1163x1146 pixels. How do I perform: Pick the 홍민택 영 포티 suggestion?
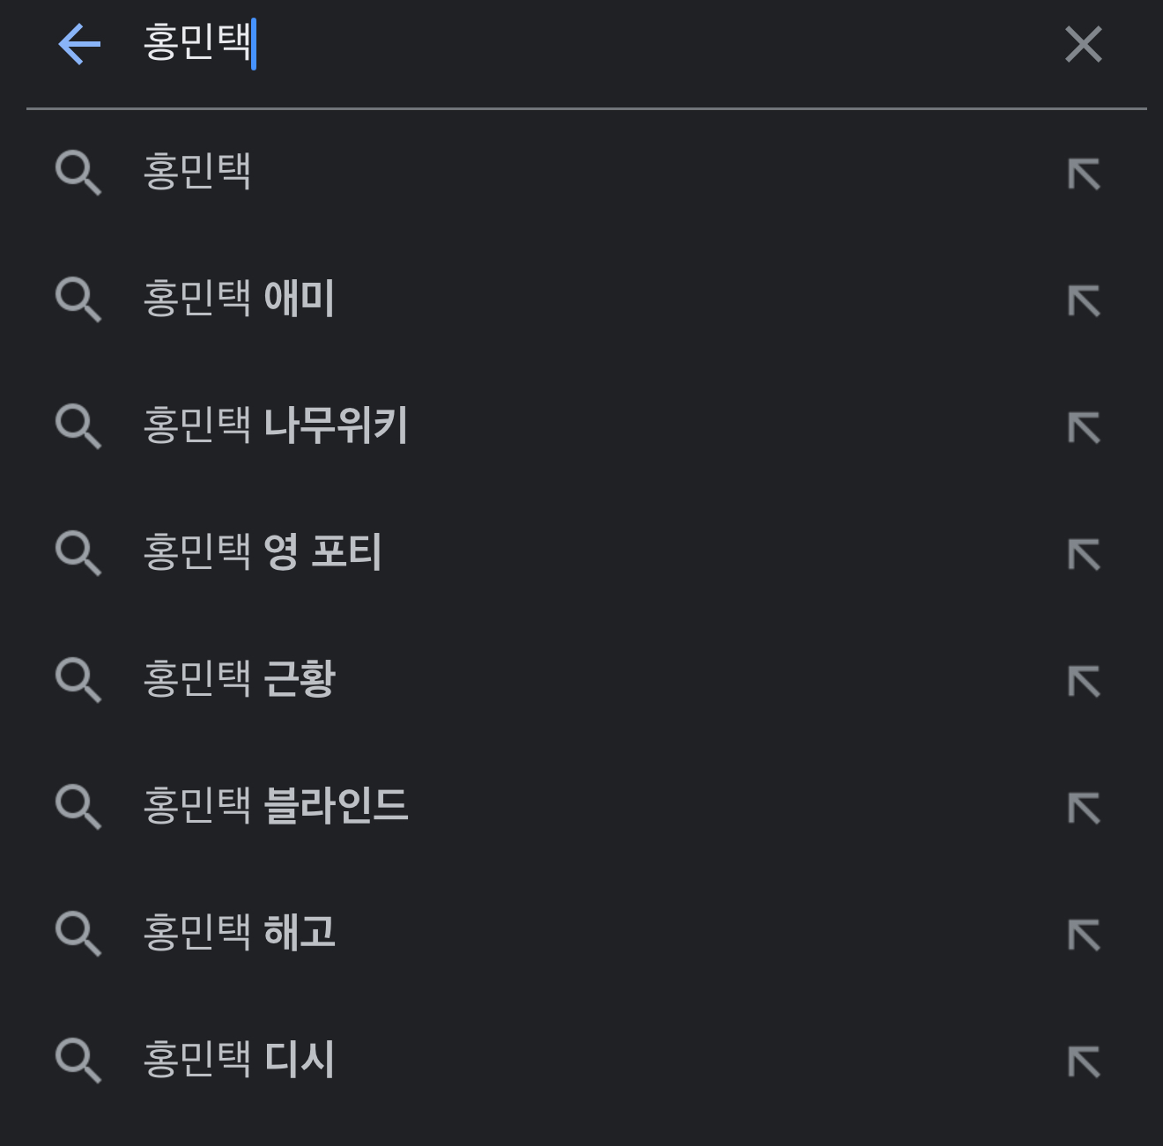tap(262, 552)
